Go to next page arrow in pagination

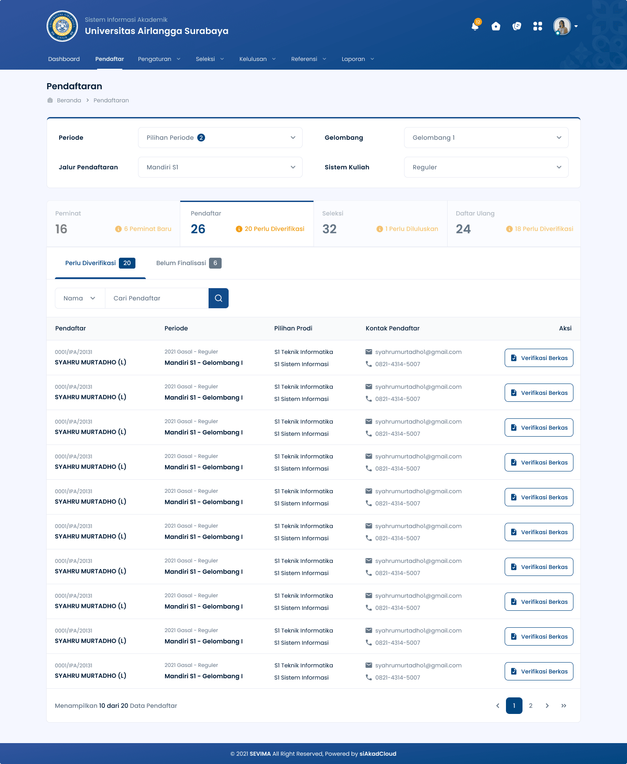pyautogui.click(x=547, y=706)
